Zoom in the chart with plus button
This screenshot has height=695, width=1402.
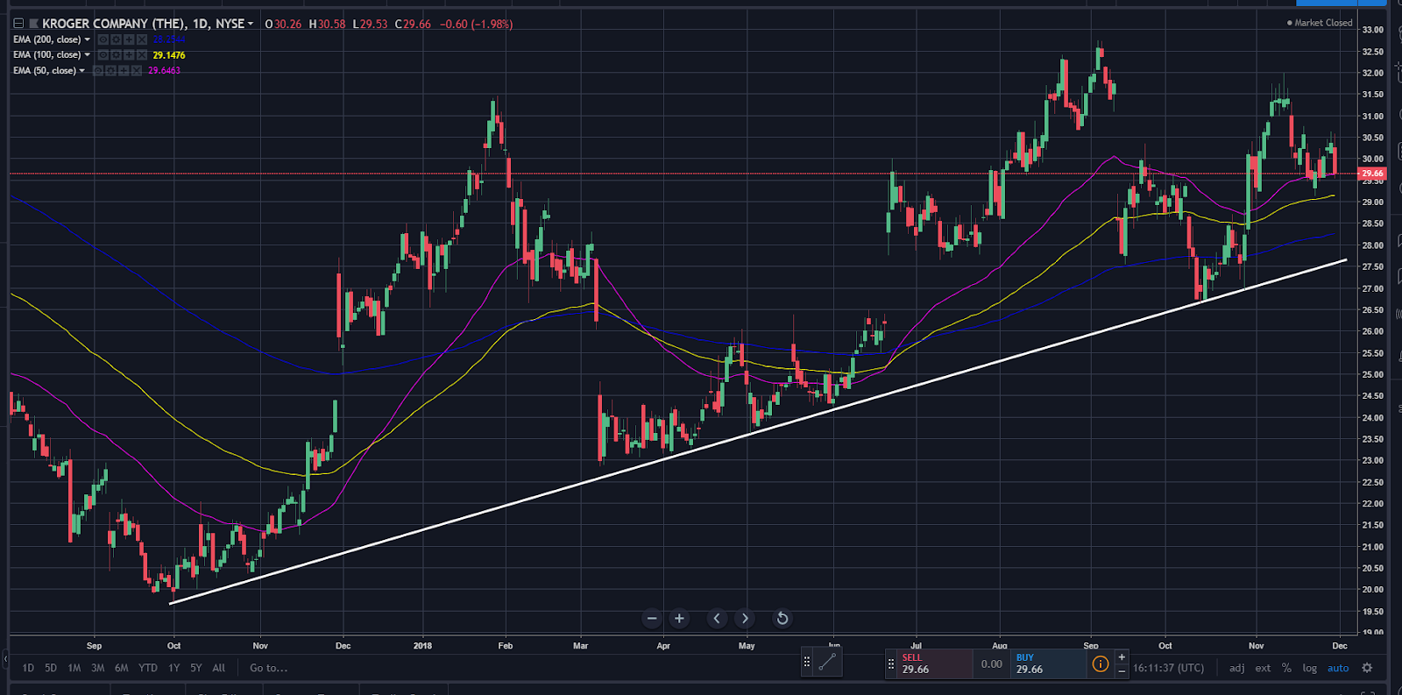coord(679,619)
